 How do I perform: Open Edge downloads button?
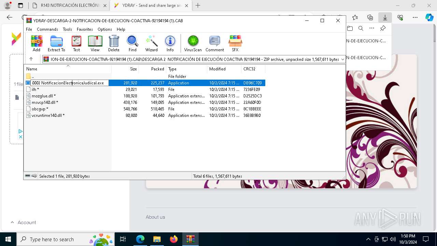tap(385, 17)
